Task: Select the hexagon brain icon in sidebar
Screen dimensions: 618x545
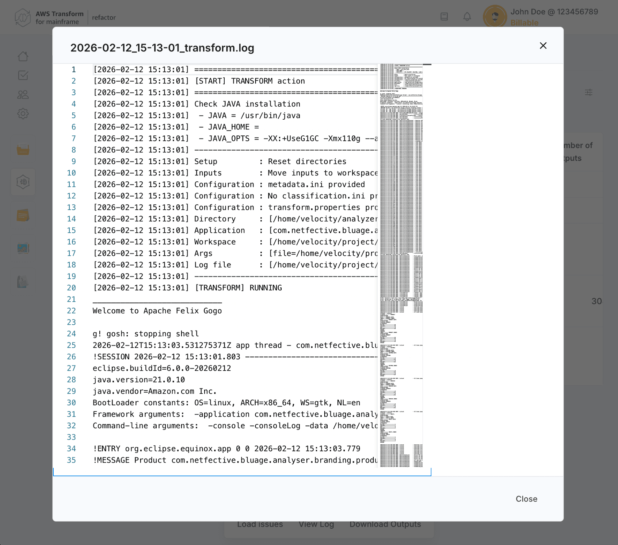Action: pos(23,182)
